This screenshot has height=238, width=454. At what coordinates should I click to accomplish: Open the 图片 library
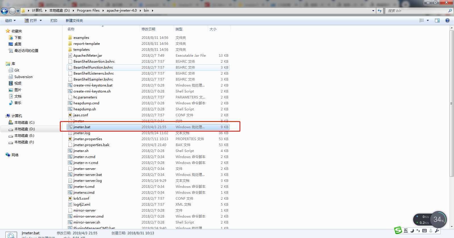point(18,90)
